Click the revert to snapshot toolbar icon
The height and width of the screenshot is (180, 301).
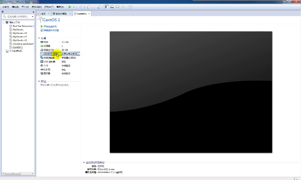[x=94, y=7]
